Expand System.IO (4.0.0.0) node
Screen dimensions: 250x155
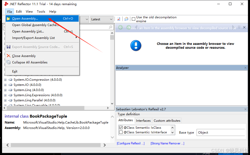5,85
